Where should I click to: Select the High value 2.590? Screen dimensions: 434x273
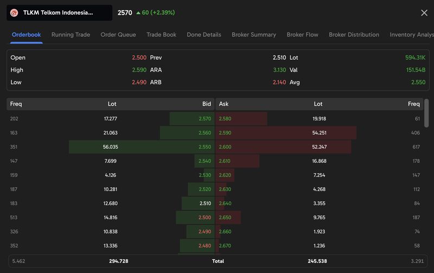[x=139, y=70]
